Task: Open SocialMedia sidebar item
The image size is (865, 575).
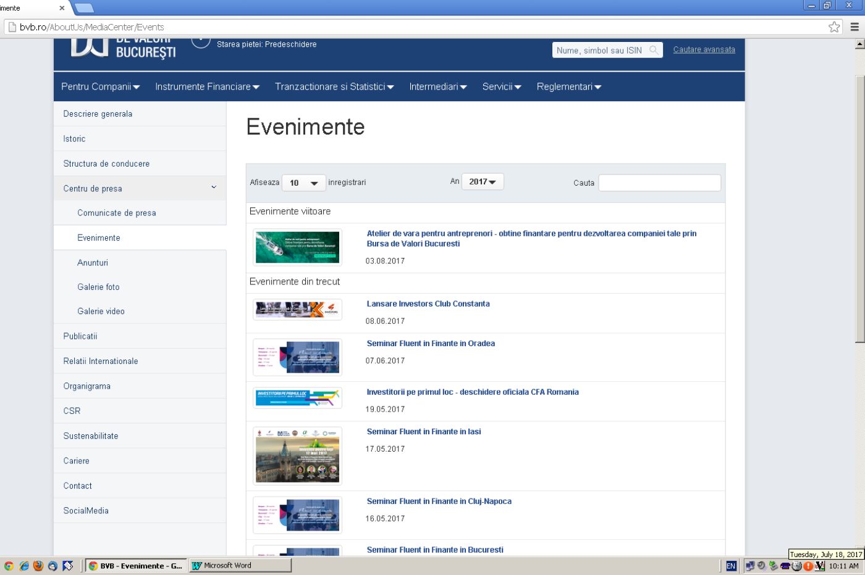Action: coord(140,511)
